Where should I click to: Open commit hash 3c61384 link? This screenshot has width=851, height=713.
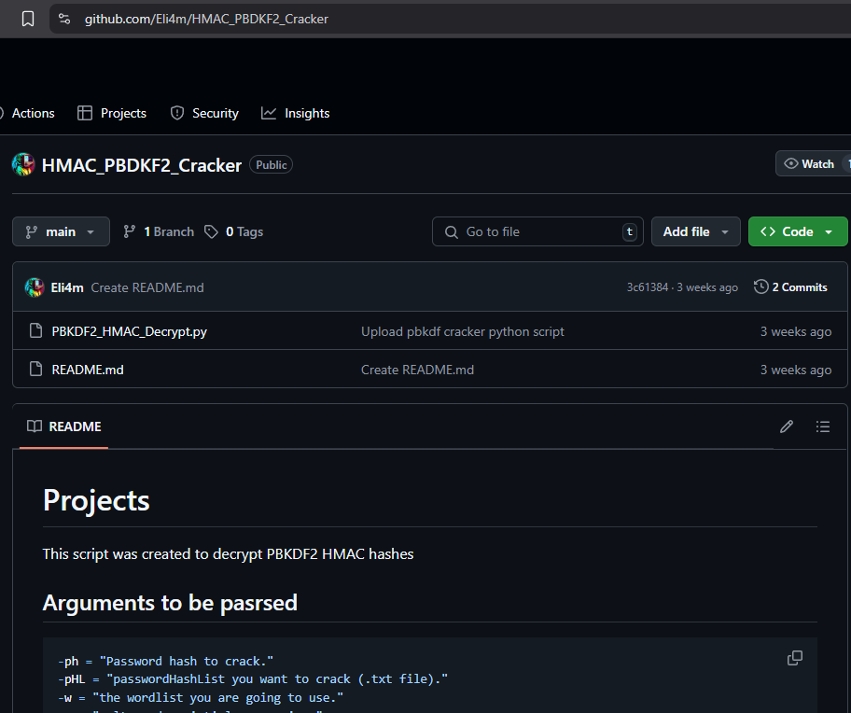tap(647, 287)
